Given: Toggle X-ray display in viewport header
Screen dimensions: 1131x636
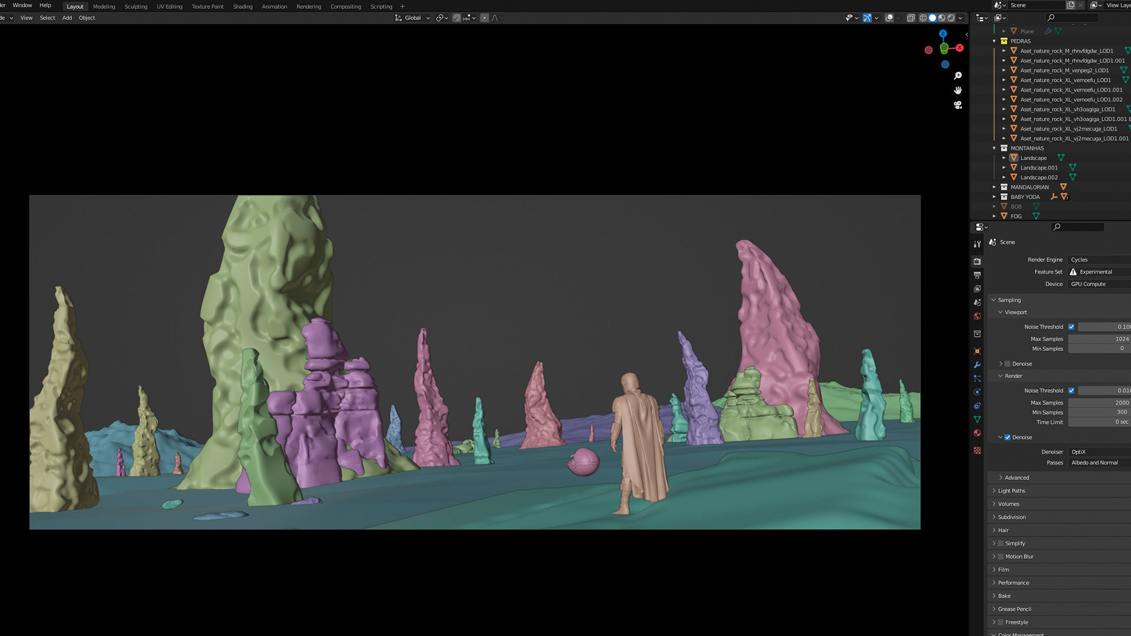Looking at the screenshot, I should click(911, 18).
